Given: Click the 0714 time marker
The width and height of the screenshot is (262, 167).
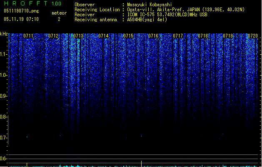Looking at the screenshot, I should click(x=103, y=36).
